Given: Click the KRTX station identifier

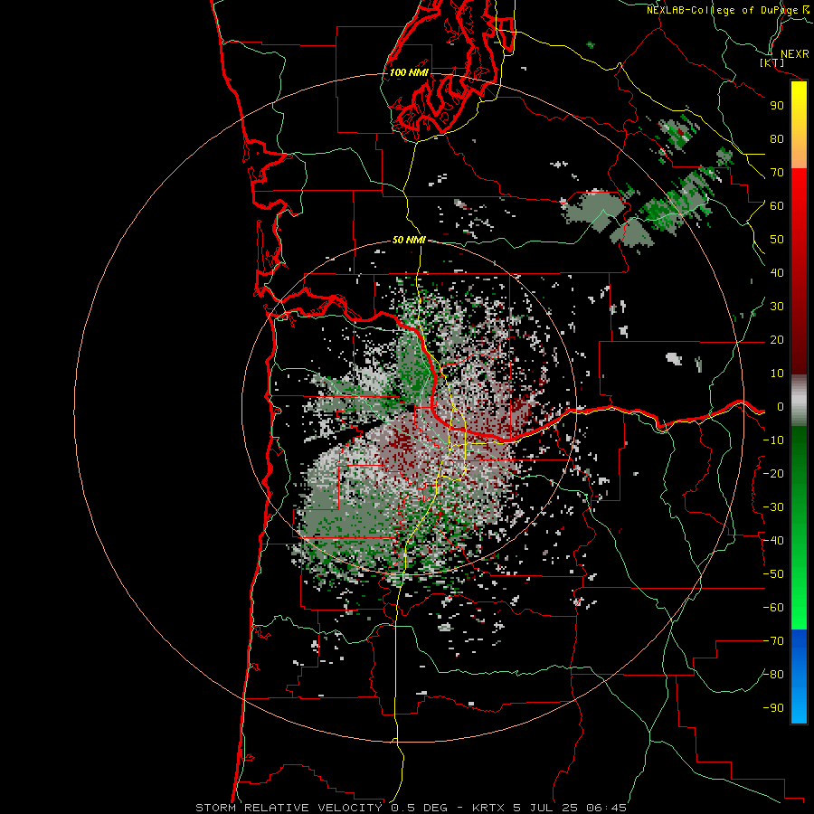Looking at the screenshot, I should (x=489, y=808).
